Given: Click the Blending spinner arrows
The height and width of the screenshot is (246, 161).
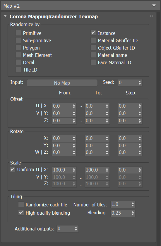Looking at the screenshot, I should [133, 213].
